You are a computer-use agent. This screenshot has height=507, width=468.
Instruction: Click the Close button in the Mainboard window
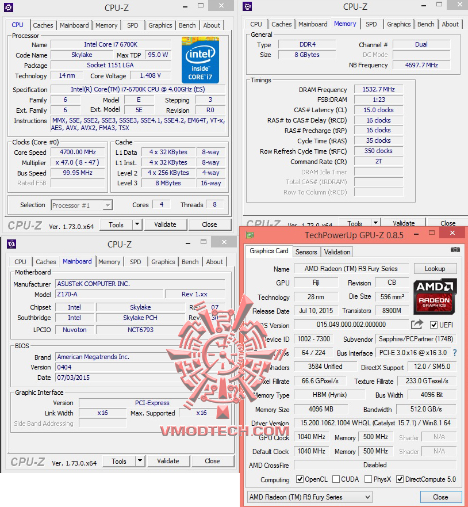point(212,461)
